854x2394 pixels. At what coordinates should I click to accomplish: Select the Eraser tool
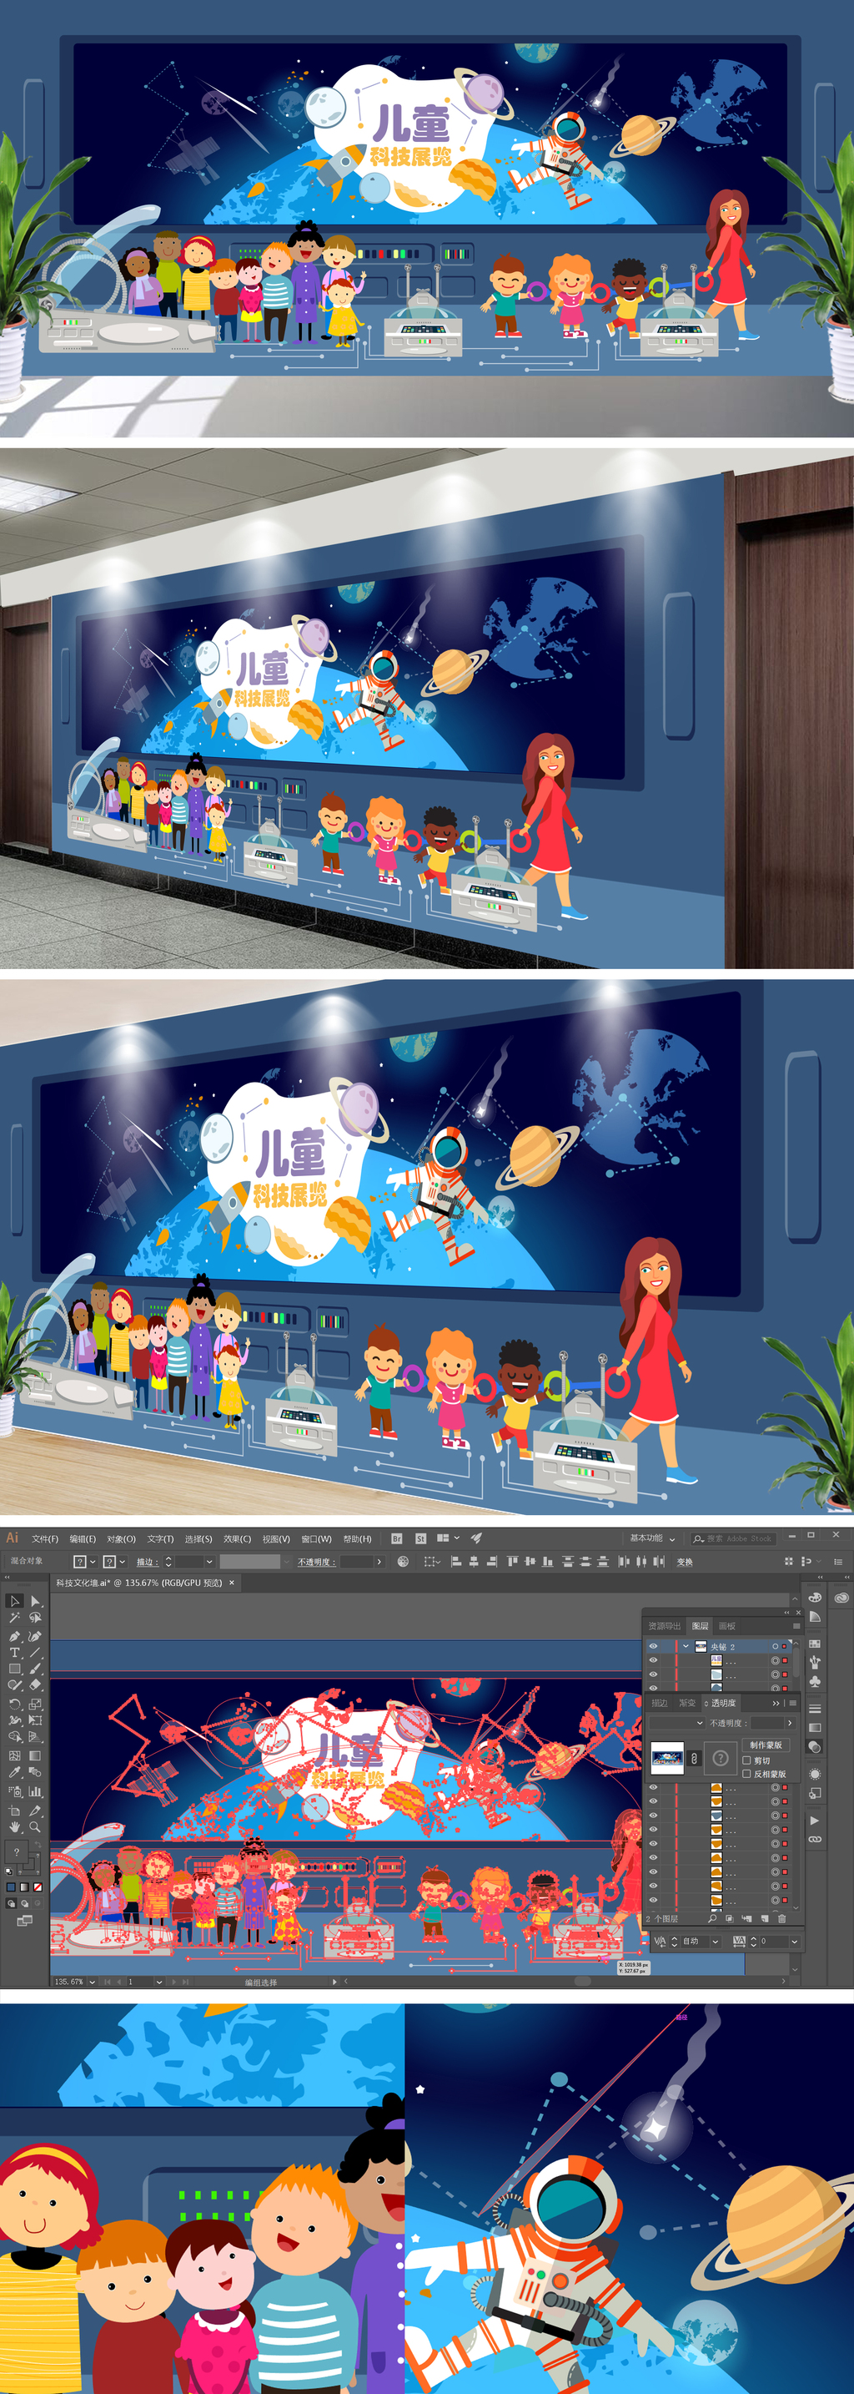point(35,1685)
